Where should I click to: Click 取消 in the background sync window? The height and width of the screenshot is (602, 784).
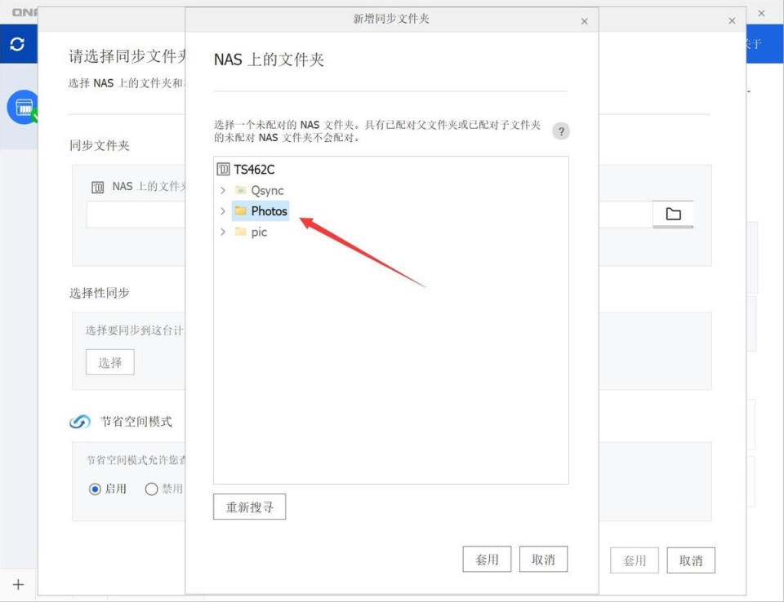(x=691, y=560)
